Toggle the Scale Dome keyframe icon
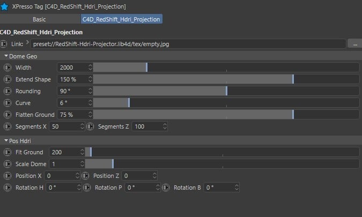The height and width of the screenshot is (217, 362). point(8,164)
